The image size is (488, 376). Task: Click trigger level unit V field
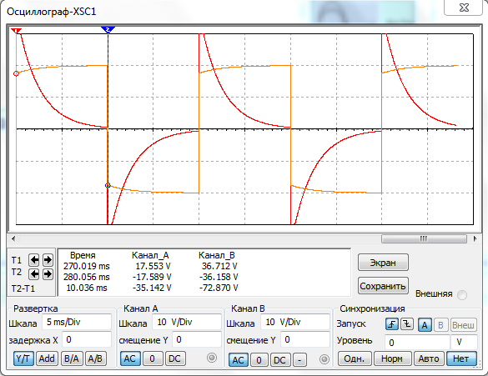464,343
